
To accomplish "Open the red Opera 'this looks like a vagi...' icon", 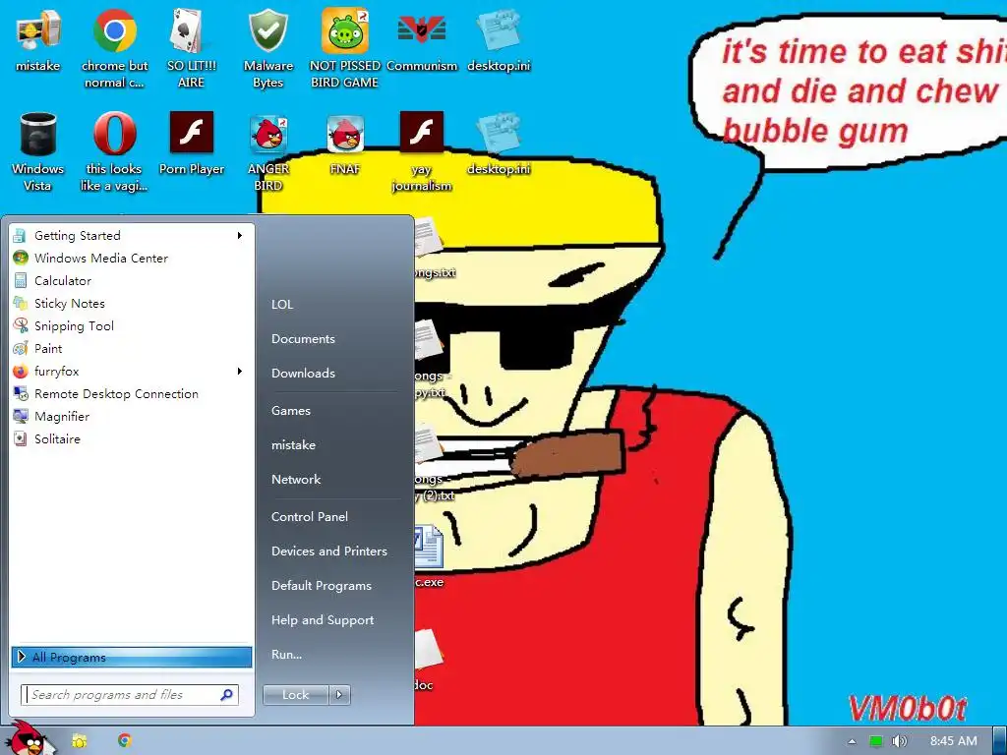I will [114, 152].
